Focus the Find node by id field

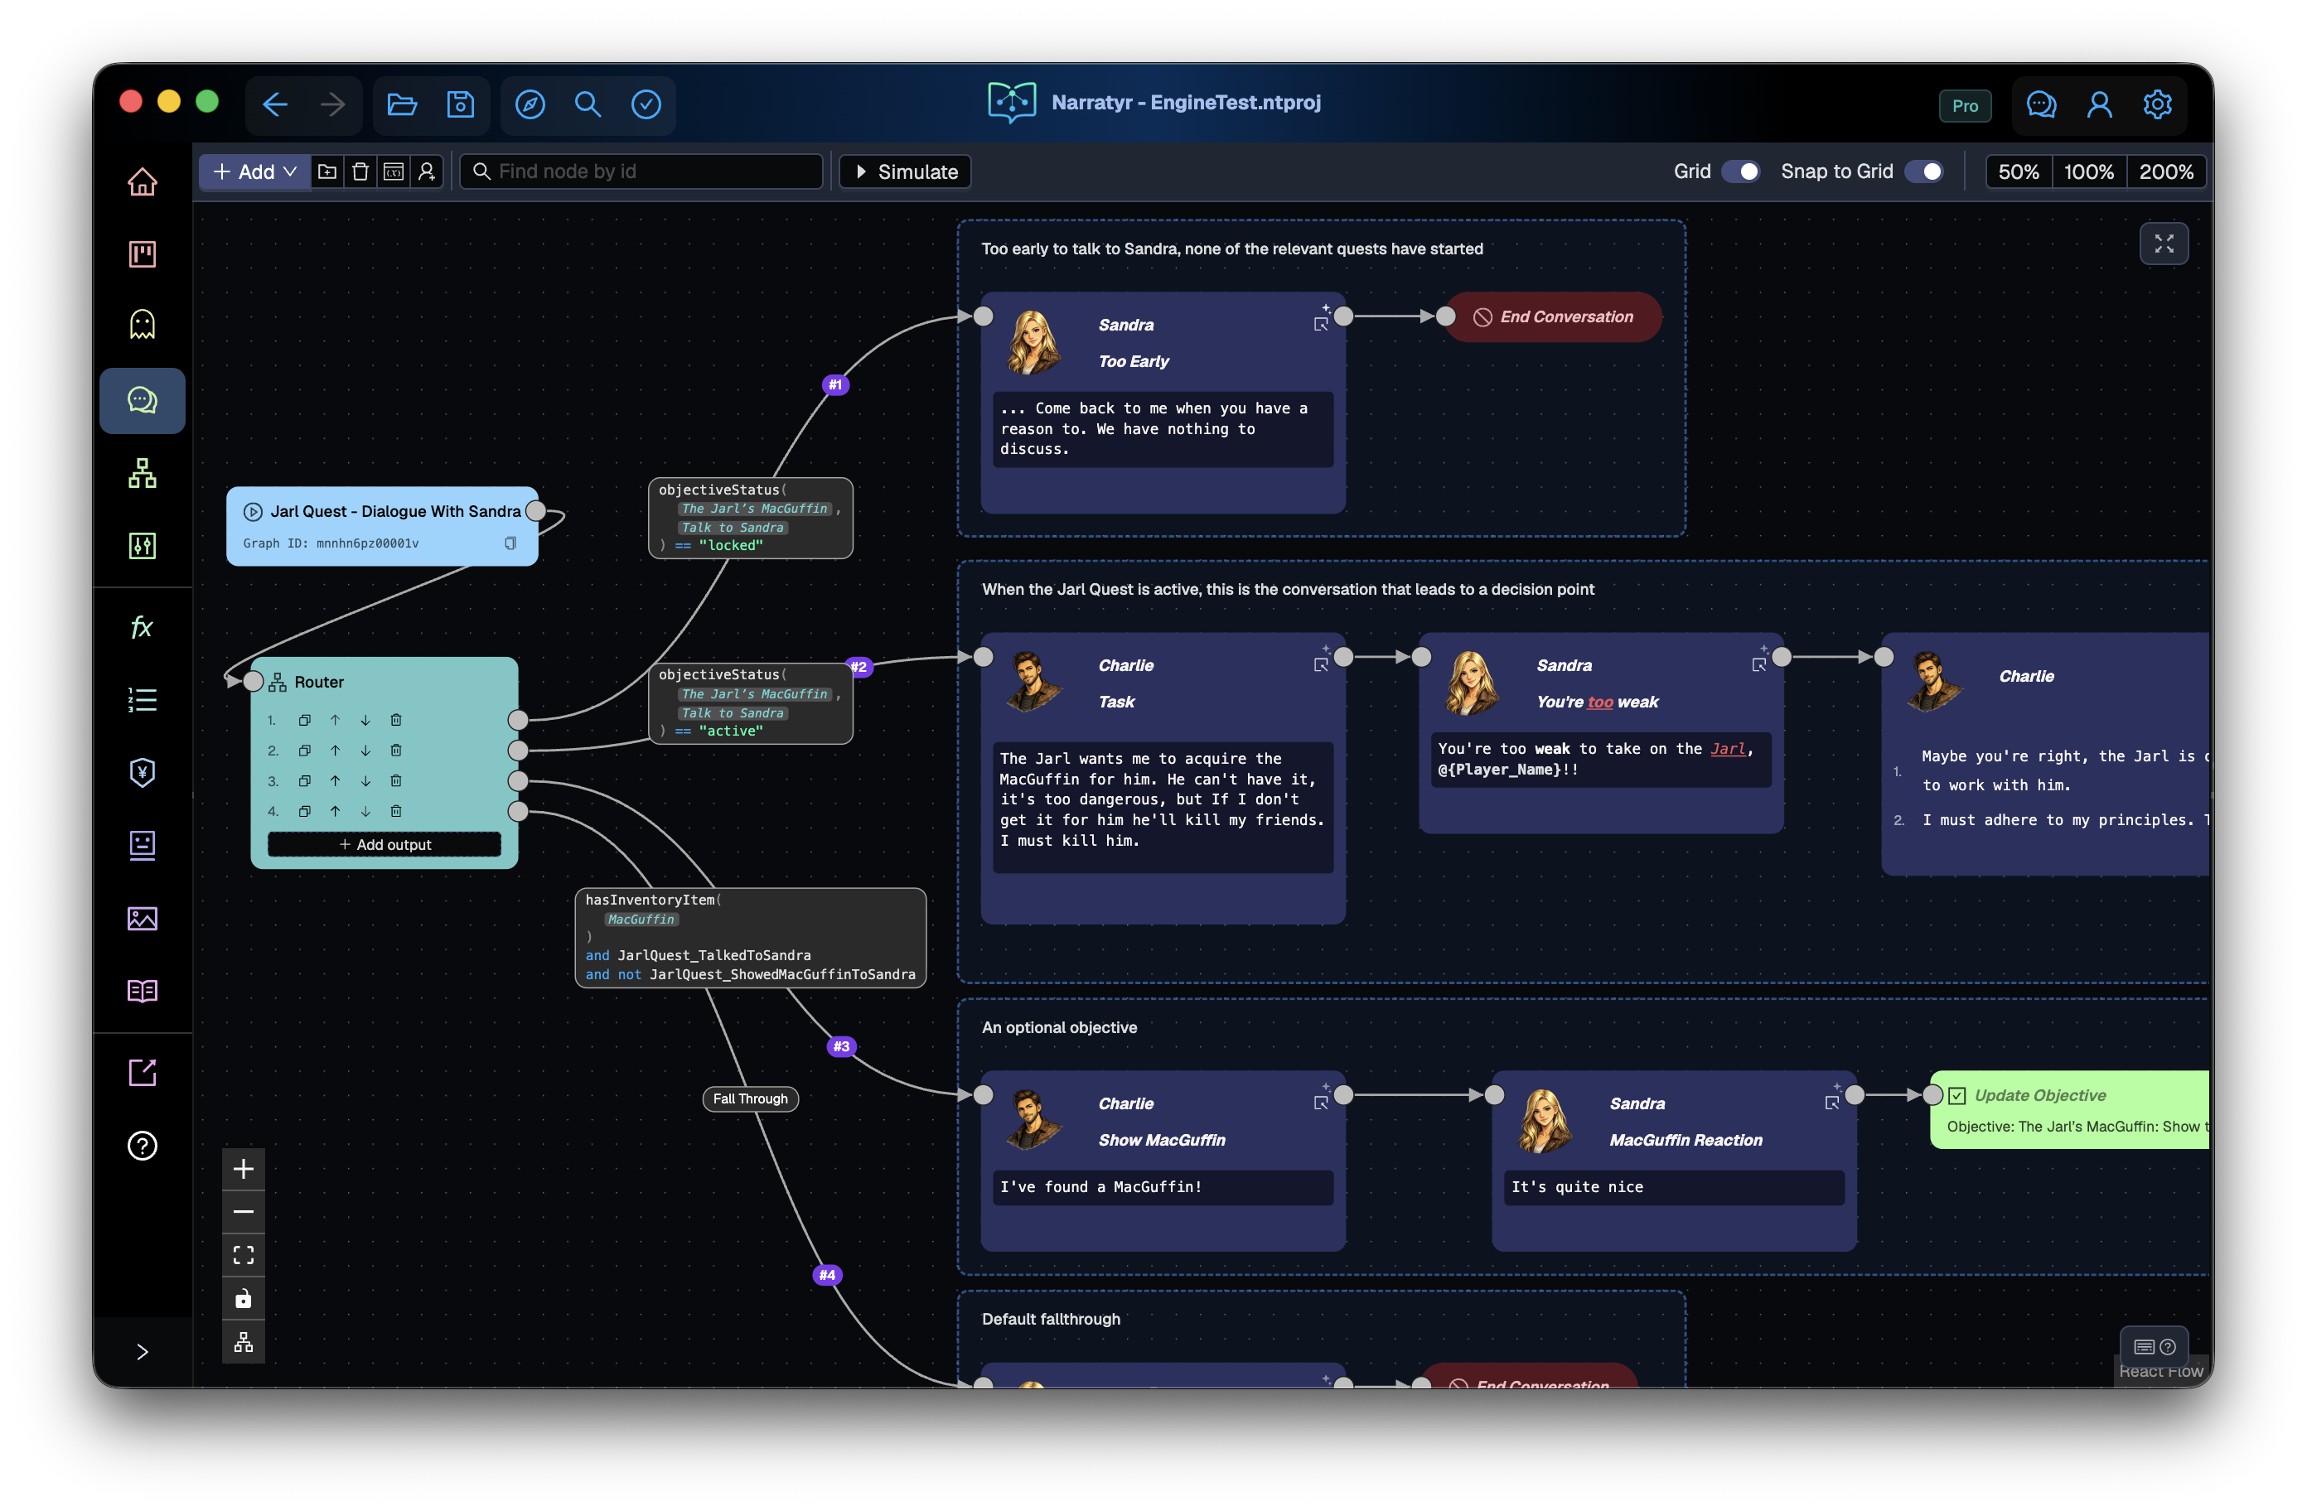641,171
